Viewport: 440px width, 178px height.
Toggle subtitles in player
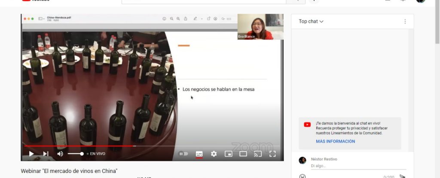tap(199, 154)
